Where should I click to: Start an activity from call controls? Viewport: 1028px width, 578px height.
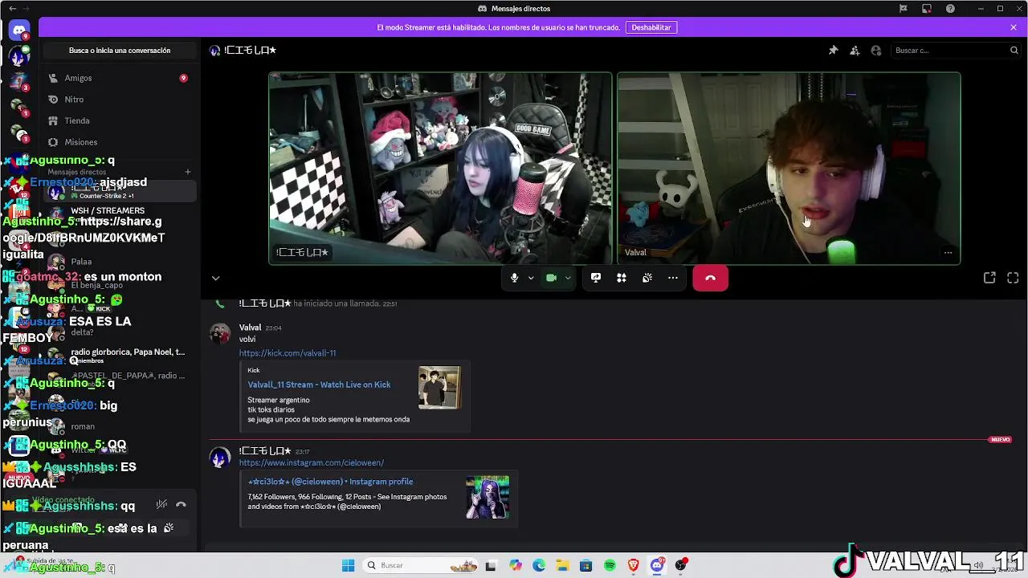pos(621,278)
